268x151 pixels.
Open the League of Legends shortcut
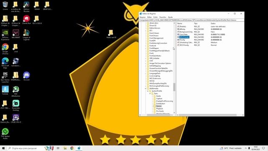pyautogui.click(x=26, y=35)
